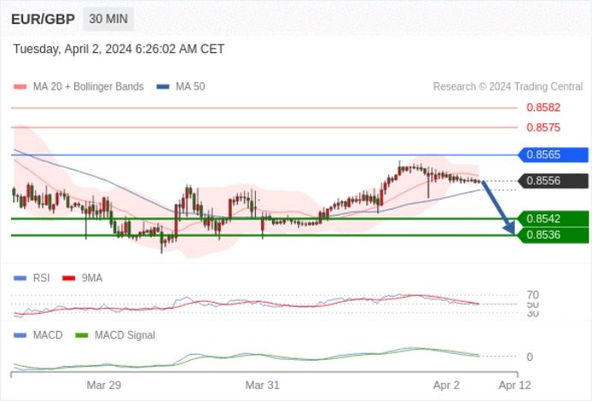Viewport: 592px width, 401px height.
Task: Click the MACD 0 axis label
Action: 530,357
